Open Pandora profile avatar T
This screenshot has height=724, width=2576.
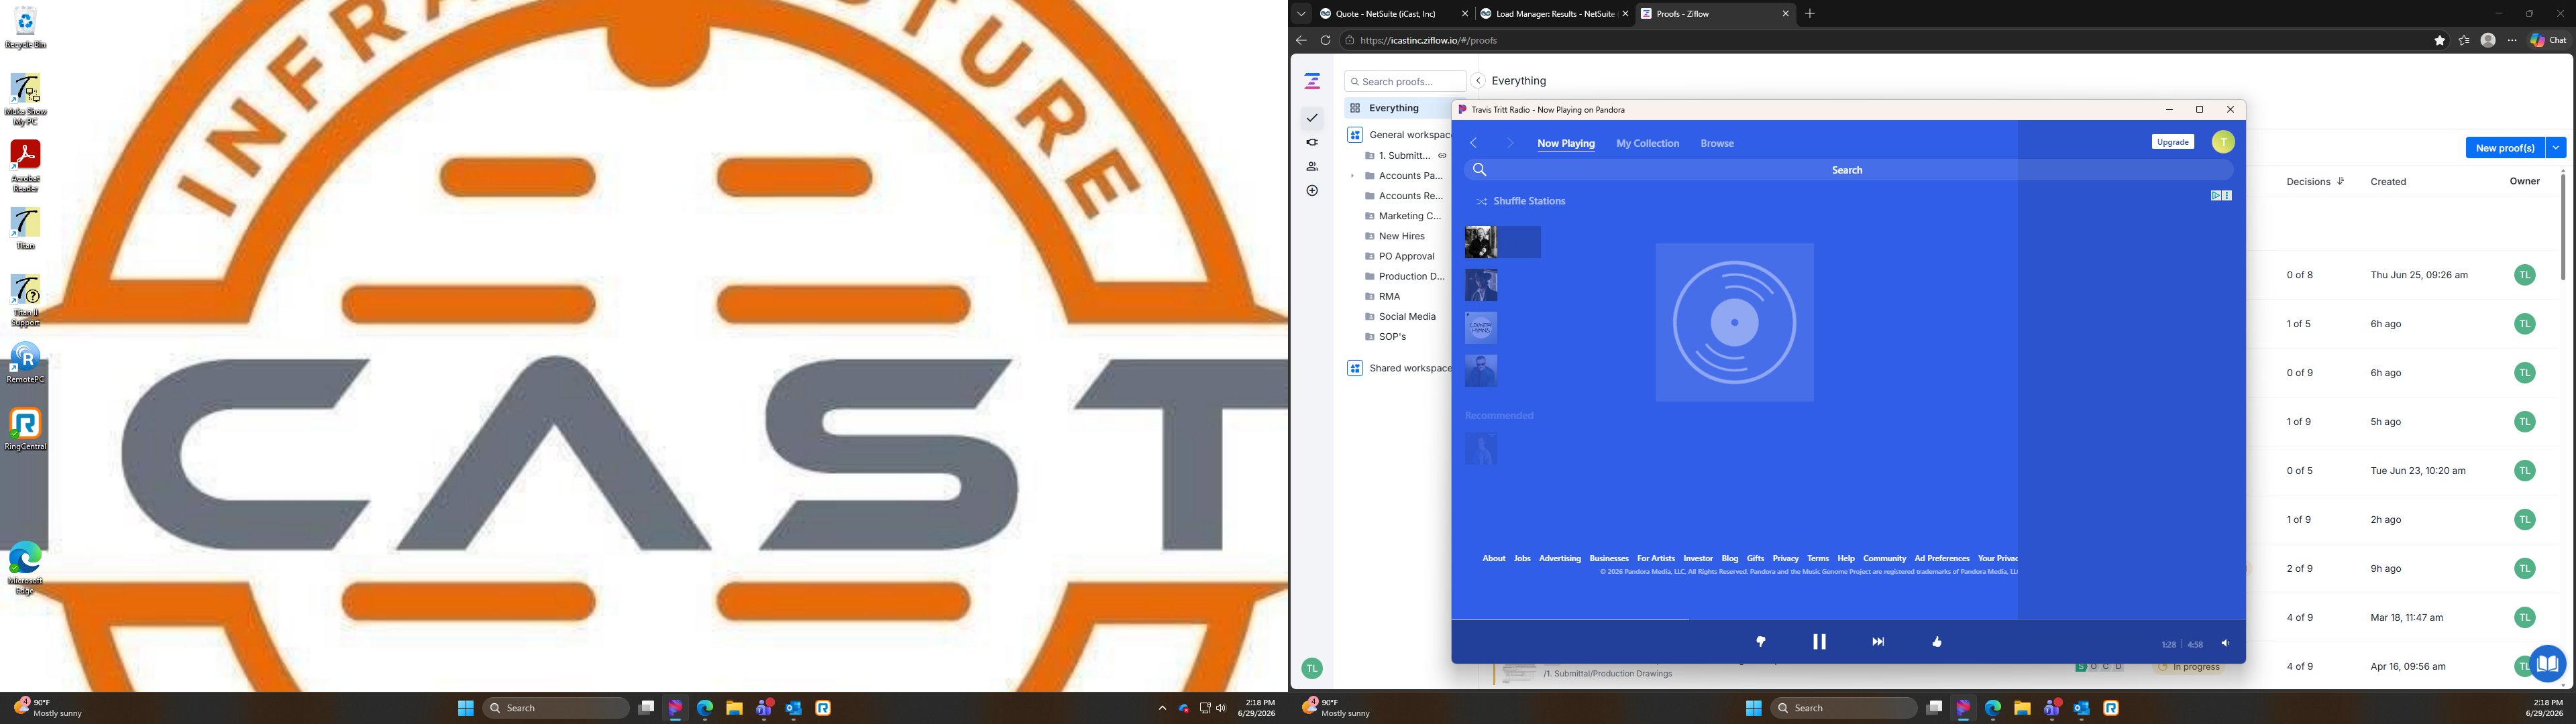(x=2222, y=142)
